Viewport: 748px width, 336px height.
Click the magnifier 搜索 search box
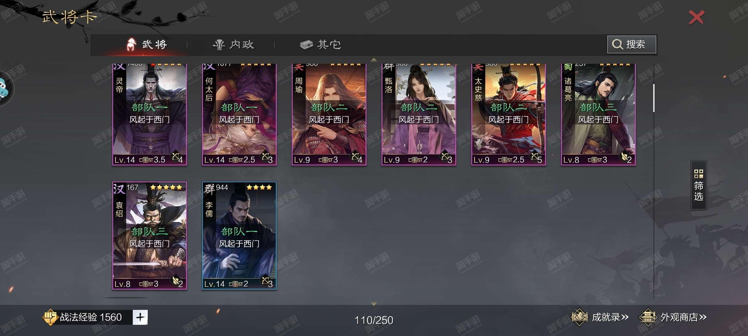coord(631,44)
